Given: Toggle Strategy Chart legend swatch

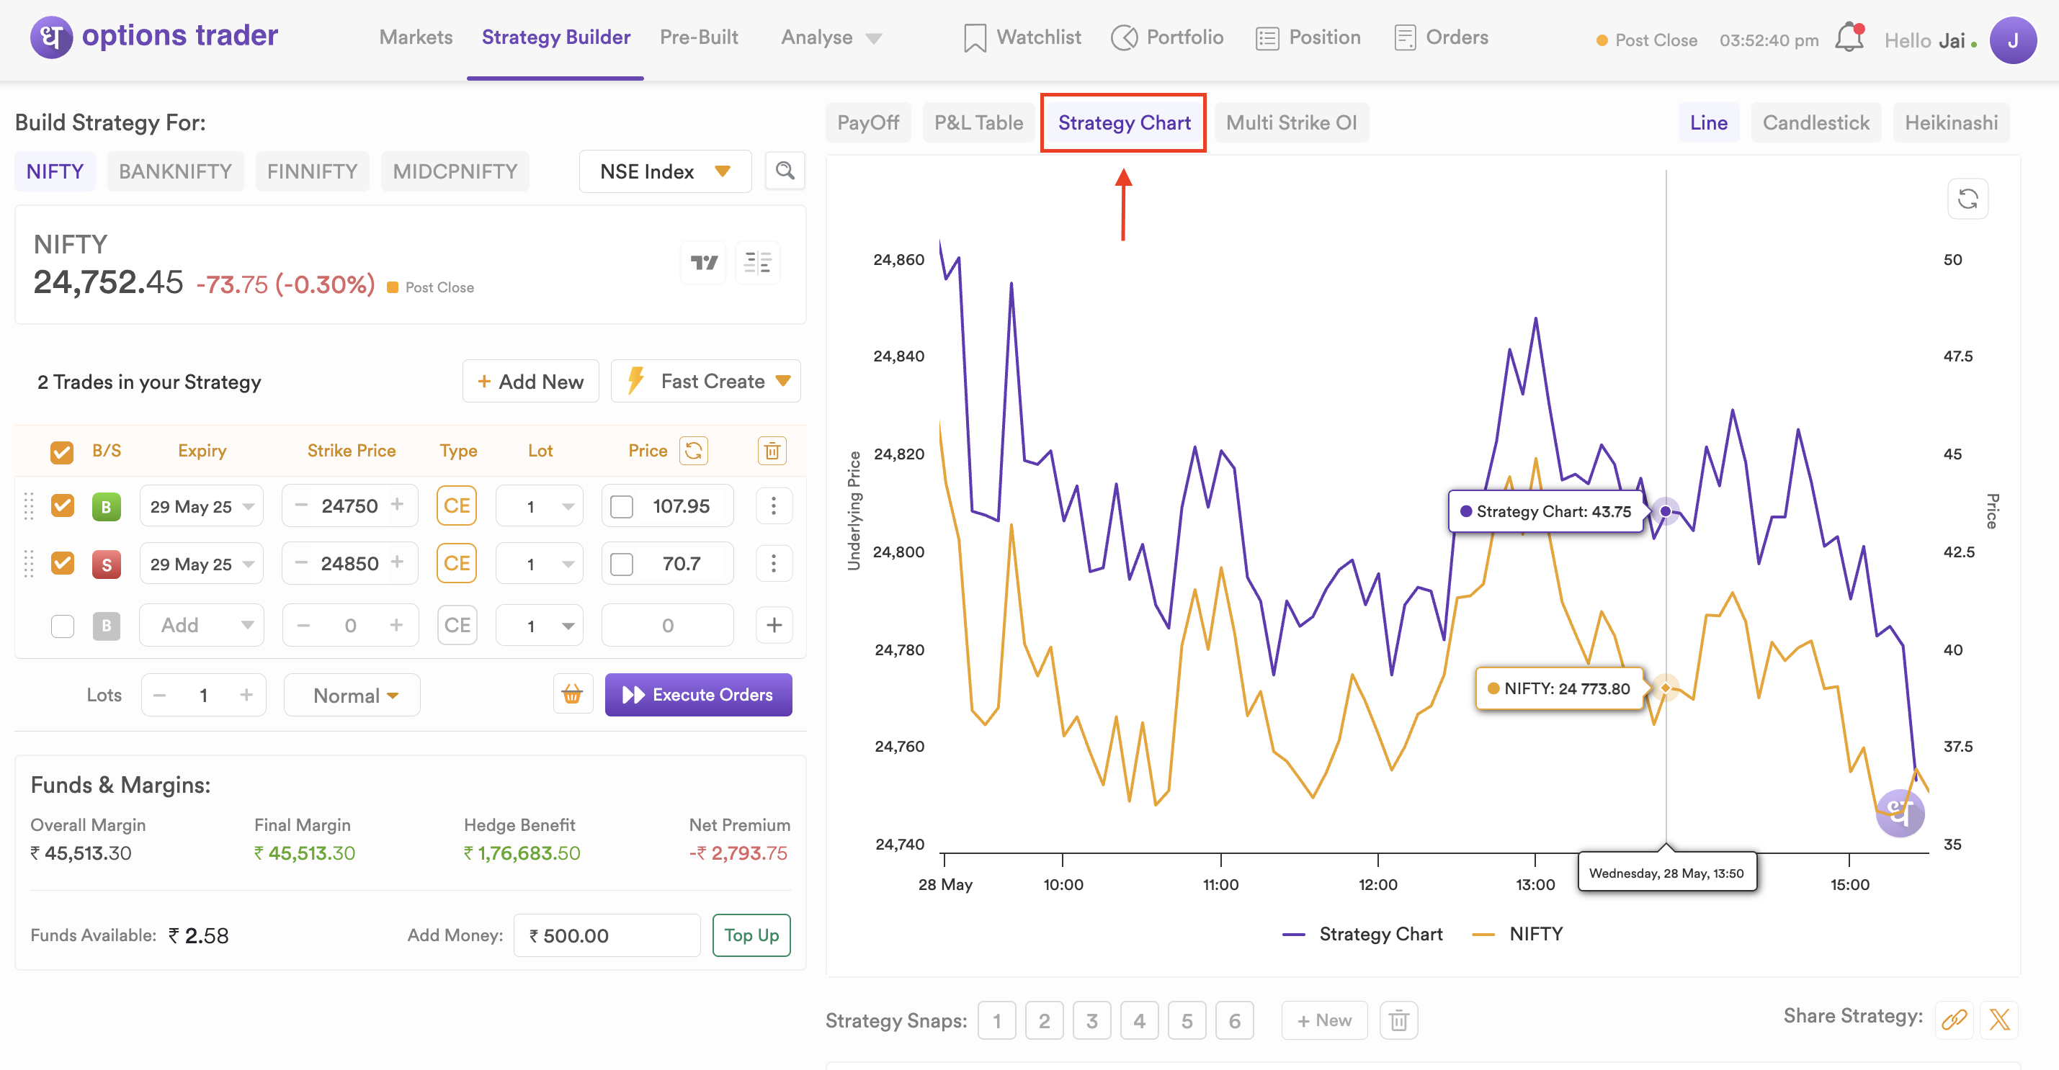Looking at the screenshot, I should point(1293,934).
